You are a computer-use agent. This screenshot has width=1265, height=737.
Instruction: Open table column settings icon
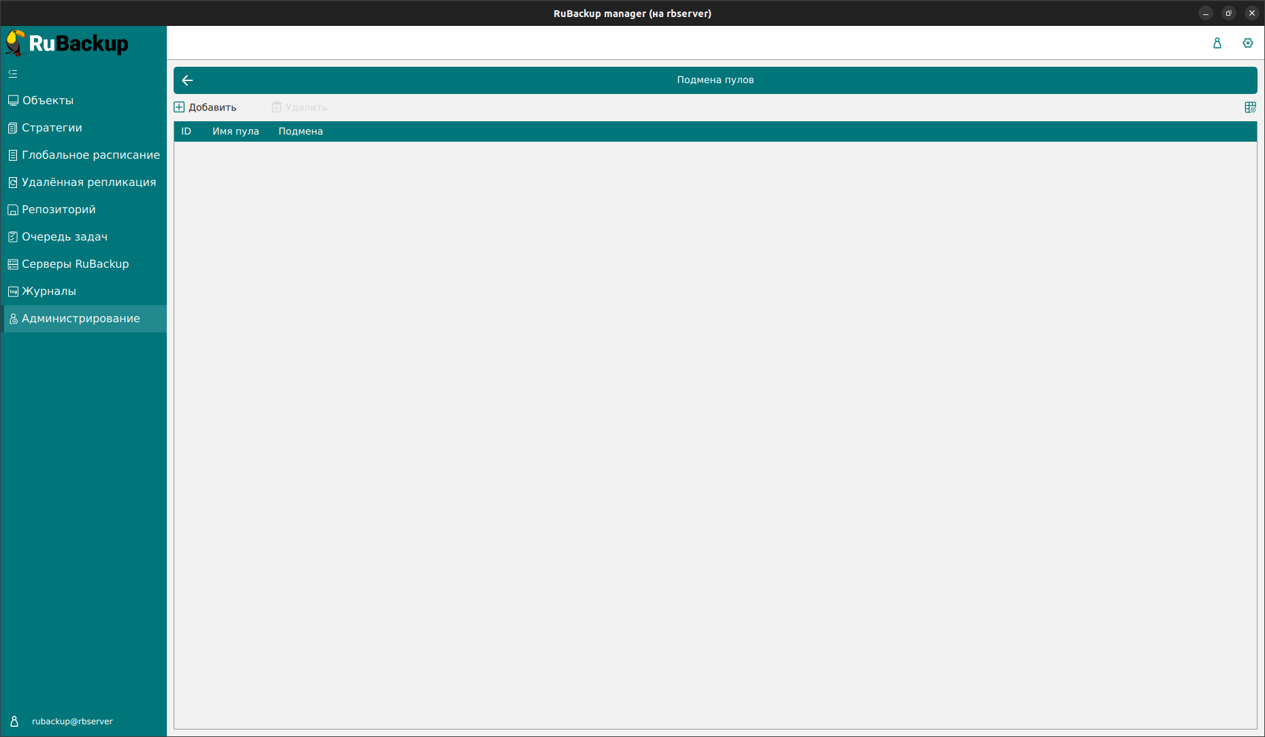tap(1250, 107)
